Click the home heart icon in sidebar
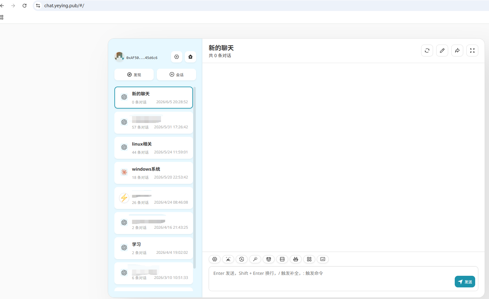Screen dimensions: 489x299 [x=190, y=57]
